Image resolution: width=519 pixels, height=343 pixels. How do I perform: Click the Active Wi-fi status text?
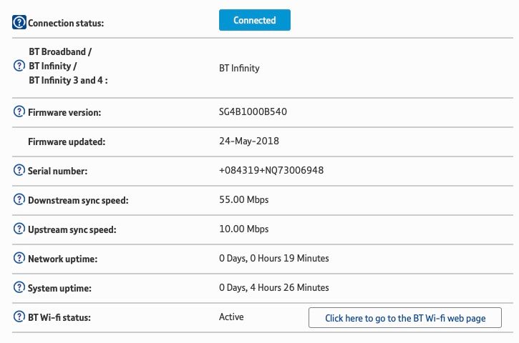click(x=231, y=317)
